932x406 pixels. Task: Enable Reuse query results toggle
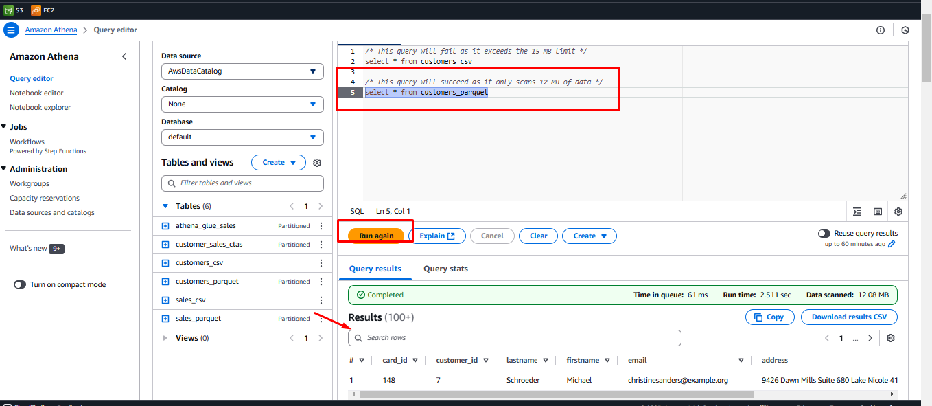click(824, 234)
